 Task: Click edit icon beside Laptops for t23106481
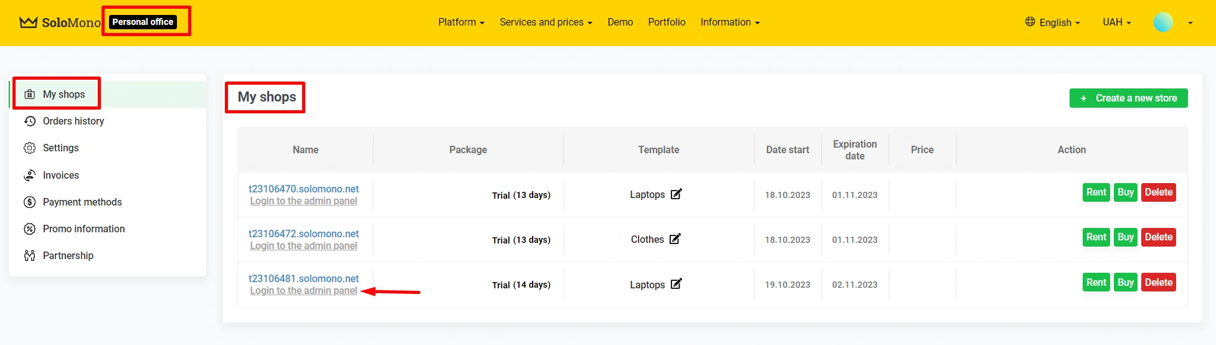(676, 284)
